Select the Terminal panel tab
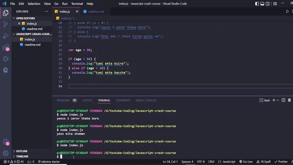The width and height of the screenshot is (293, 165). point(104,100)
